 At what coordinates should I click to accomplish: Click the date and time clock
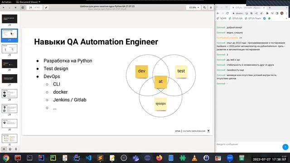pos(269,159)
